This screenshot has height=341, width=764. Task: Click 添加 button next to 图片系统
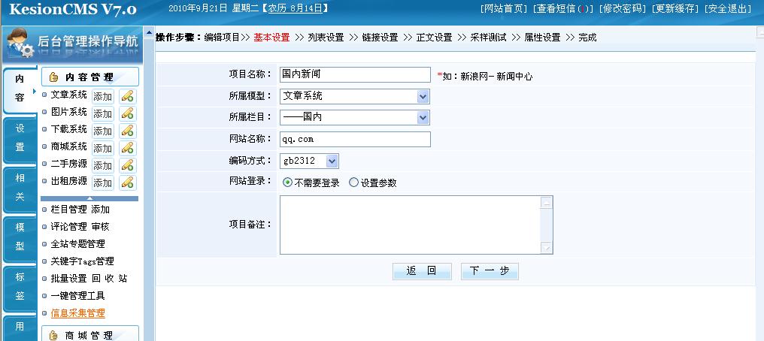103,114
